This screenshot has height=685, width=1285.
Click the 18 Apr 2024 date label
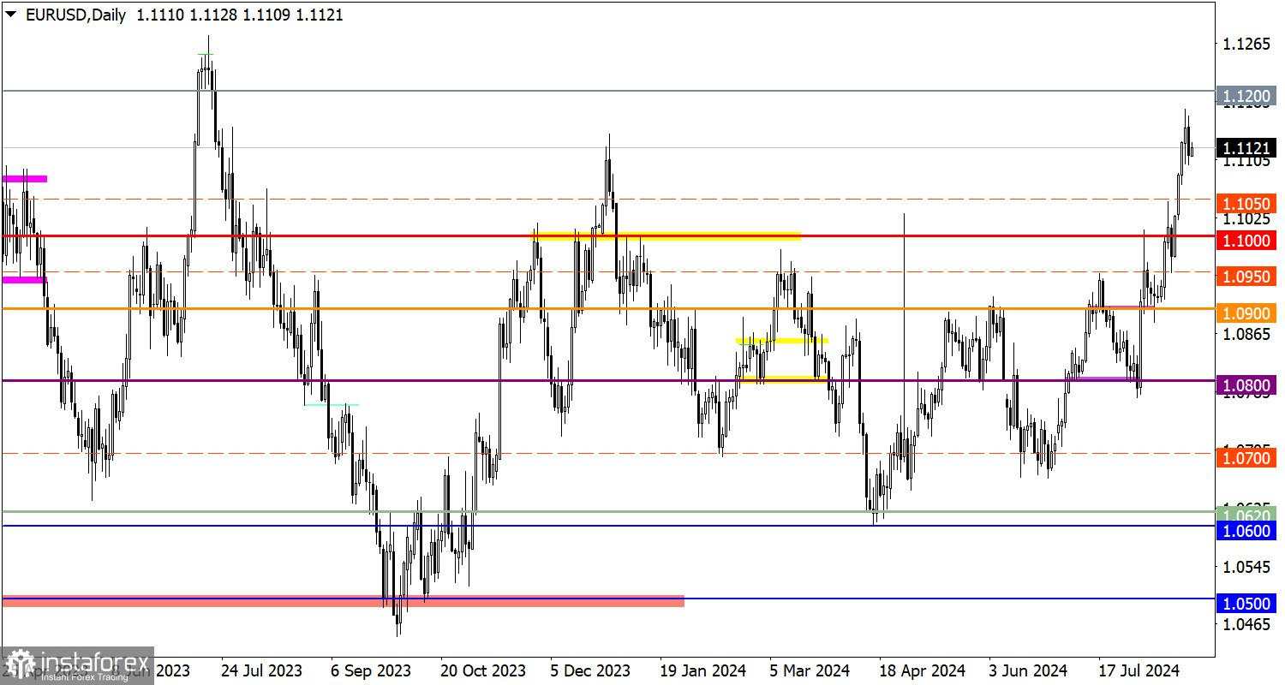click(922, 670)
